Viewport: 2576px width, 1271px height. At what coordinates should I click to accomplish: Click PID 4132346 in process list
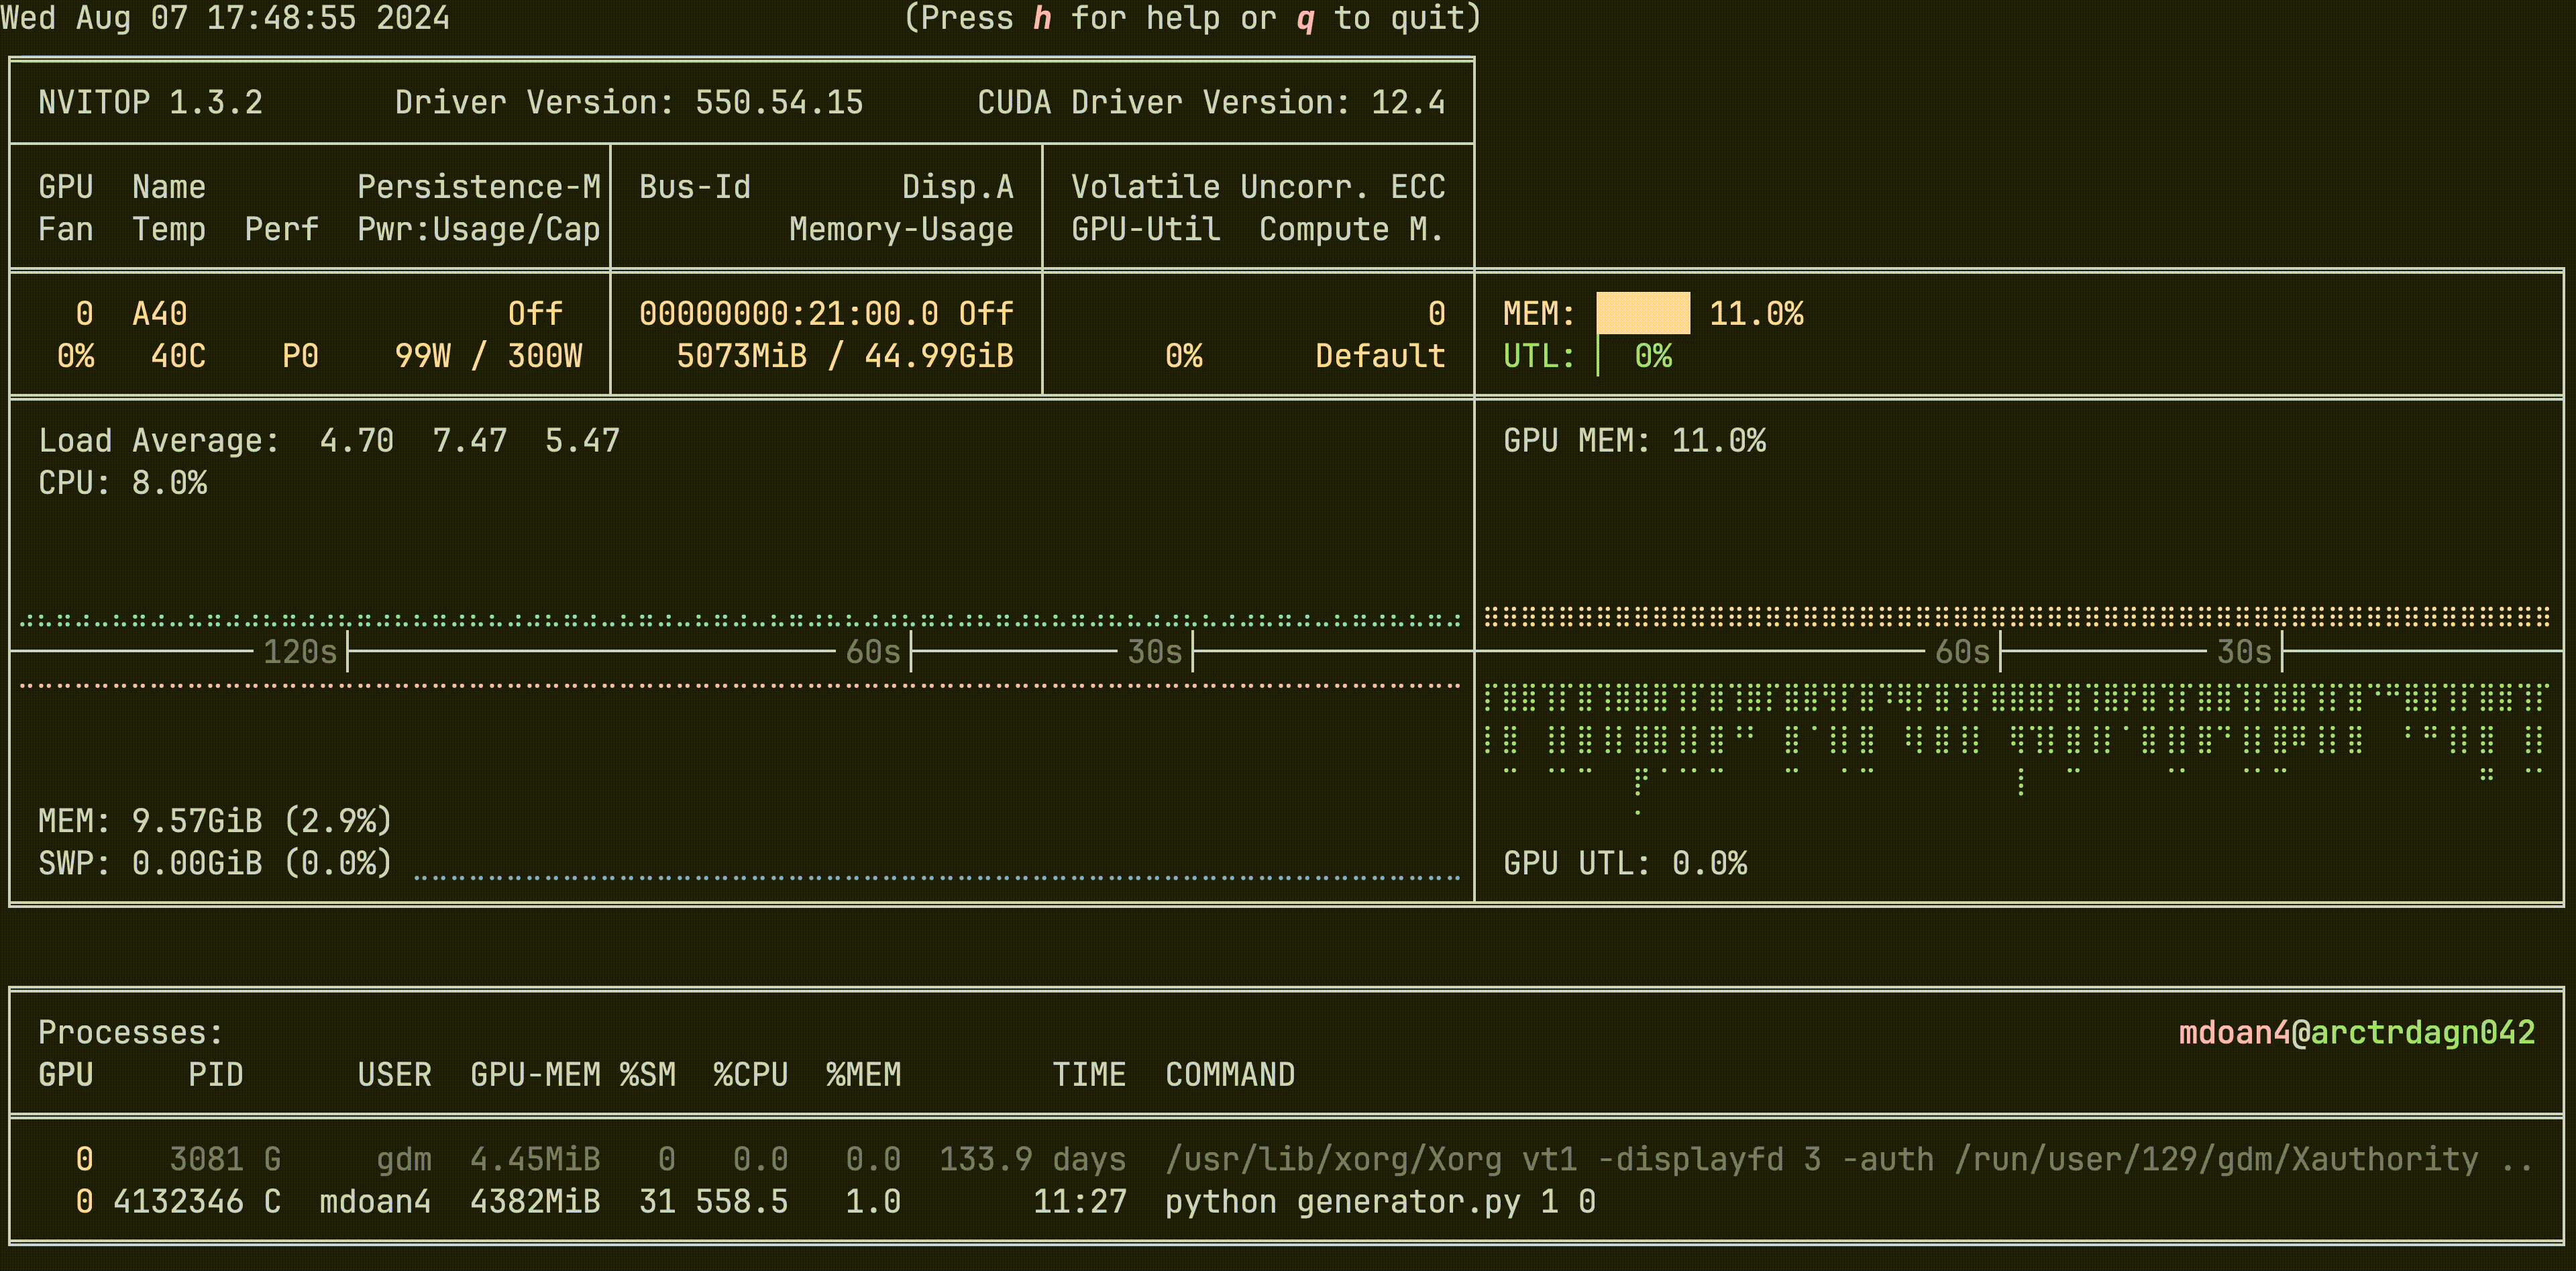click(x=178, y=1201)
